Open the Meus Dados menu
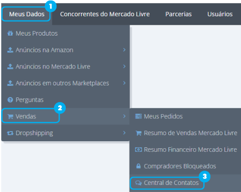The height and width of the screenshot is (192, 241). (x=27, y=14)
